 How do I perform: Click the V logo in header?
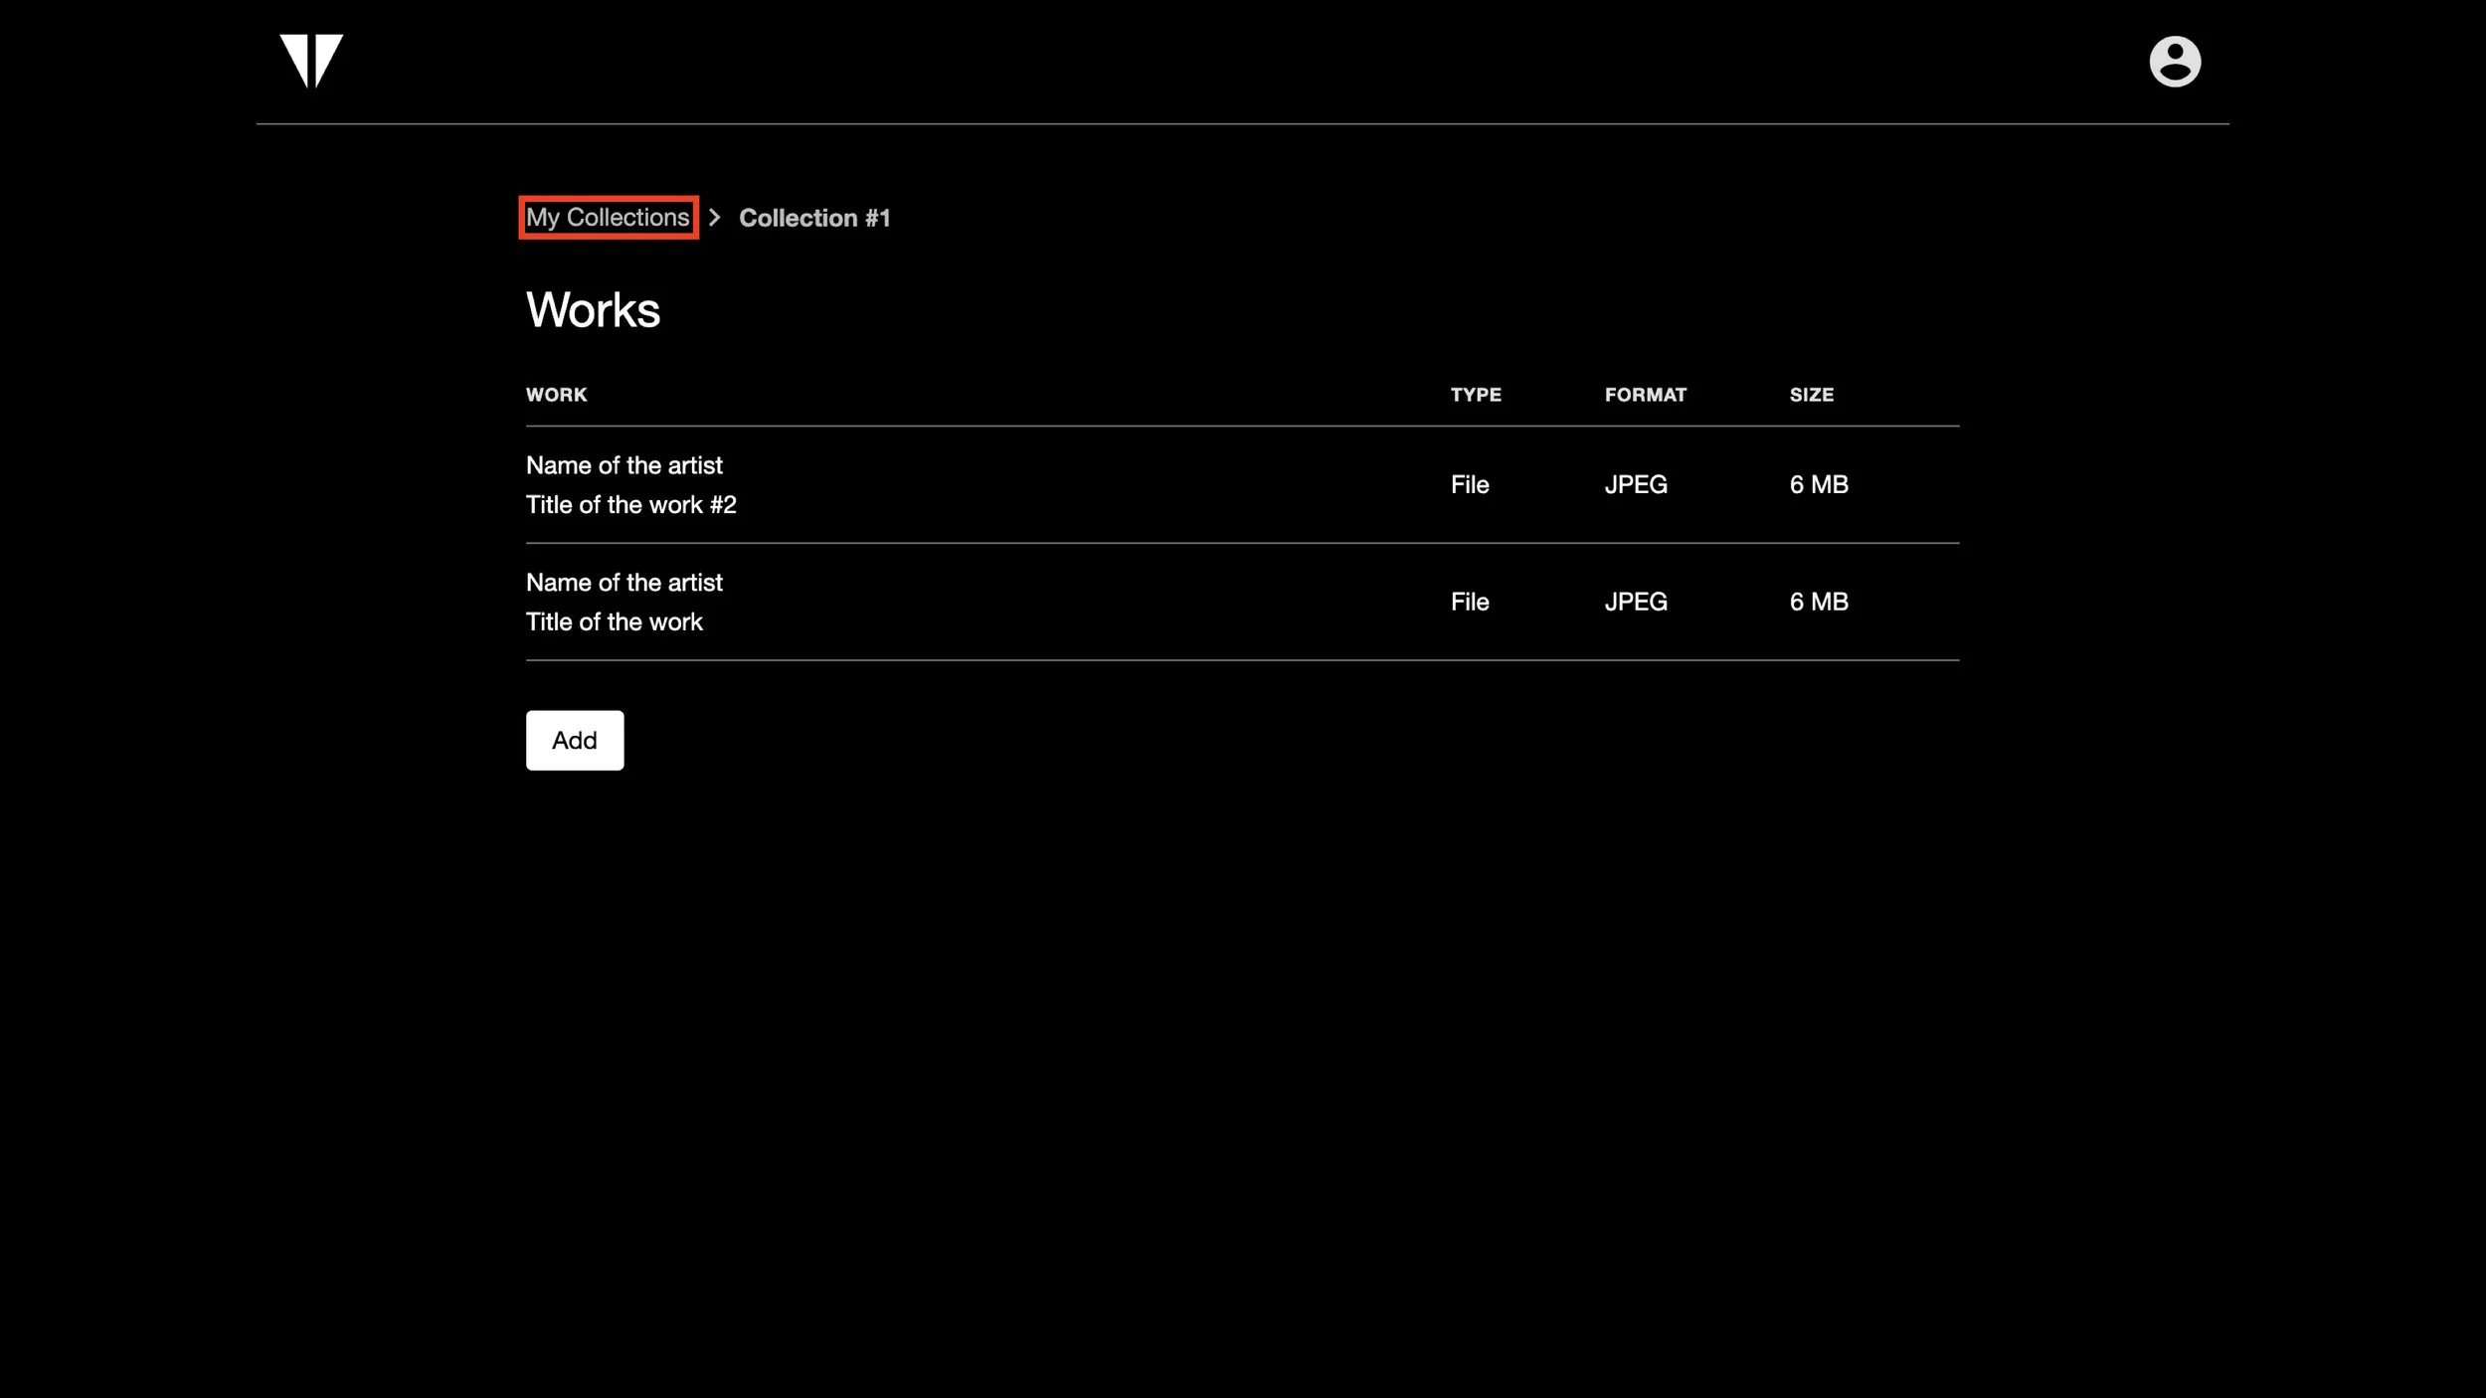311,61
